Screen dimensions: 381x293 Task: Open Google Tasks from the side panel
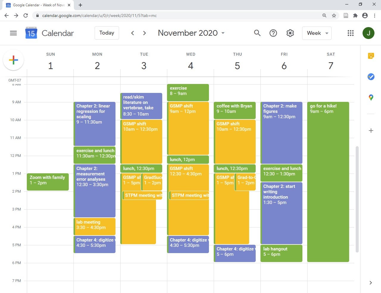(371, 77)
